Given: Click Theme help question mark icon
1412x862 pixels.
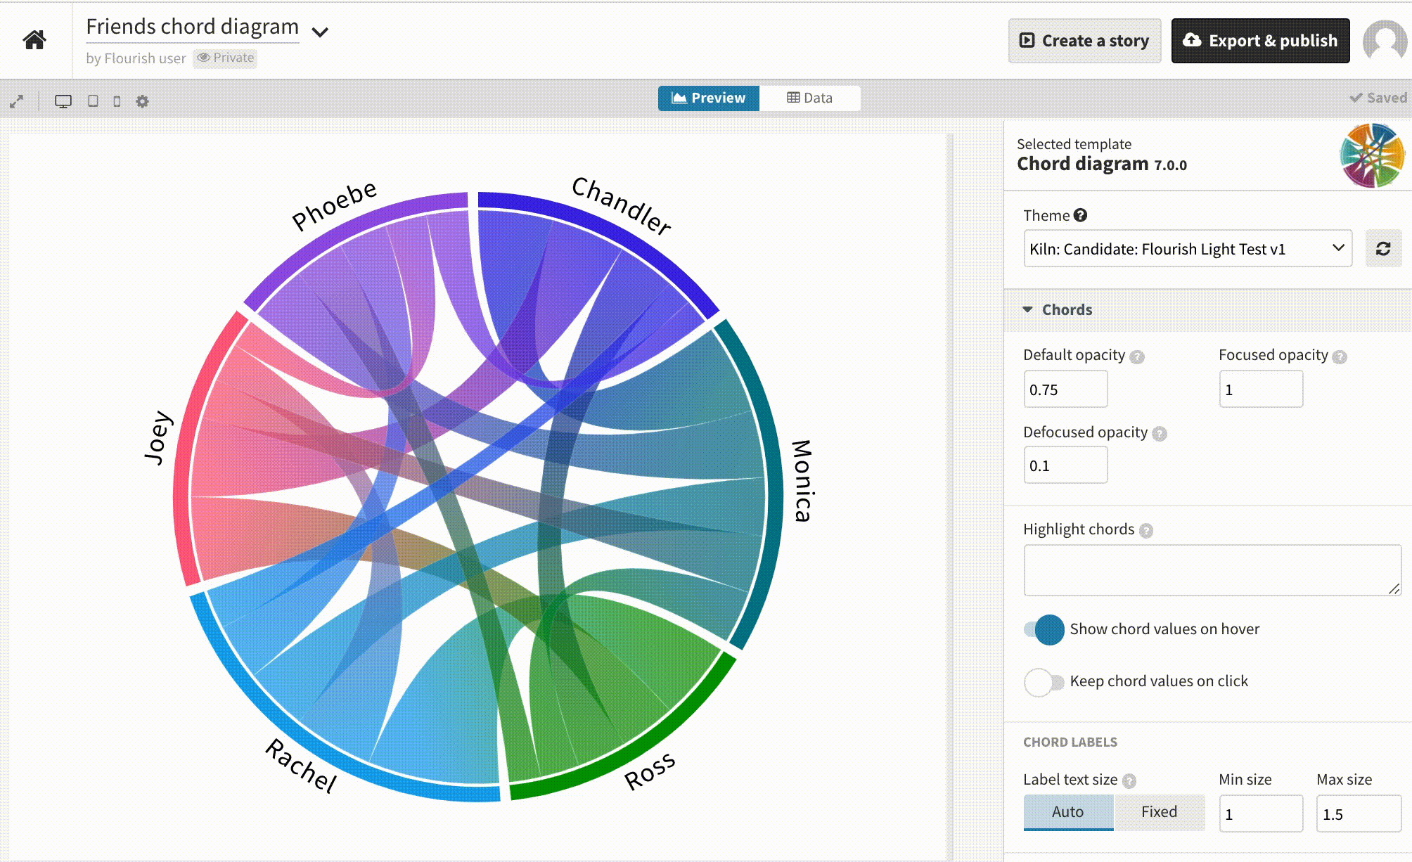Looking at the screenshot, I should pos(1081,216).
